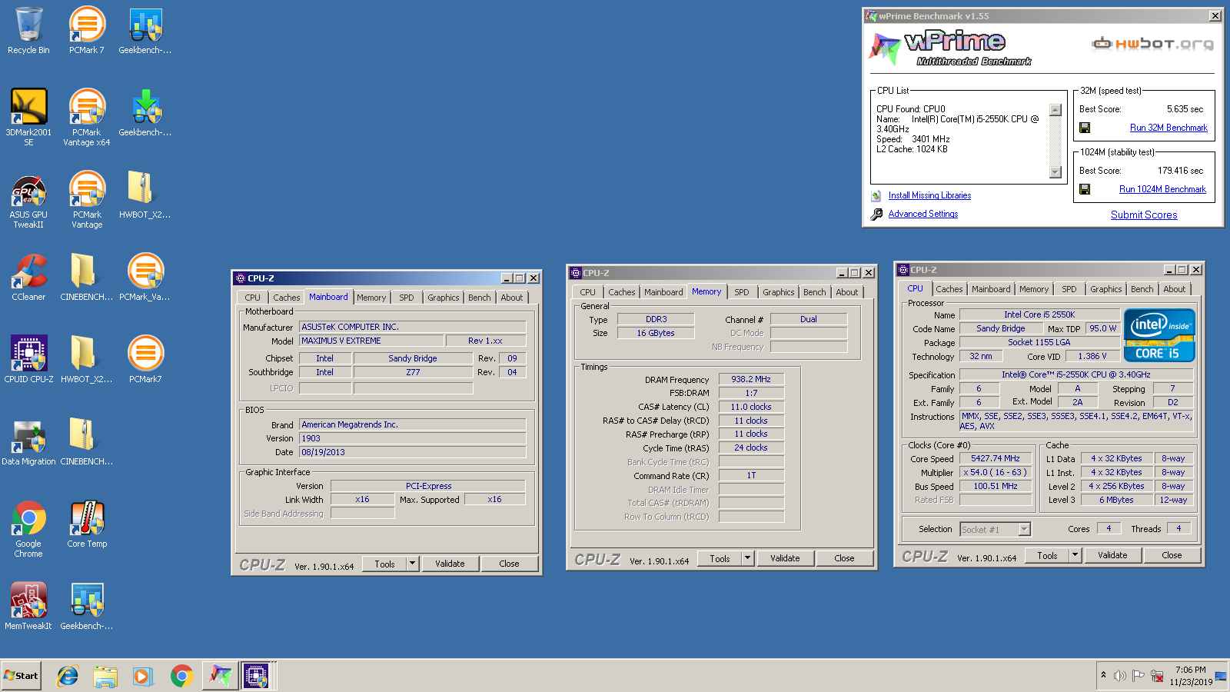Click volume icon in system tray
Viewport: 1230px width, 692px height.
[1119, 676]
